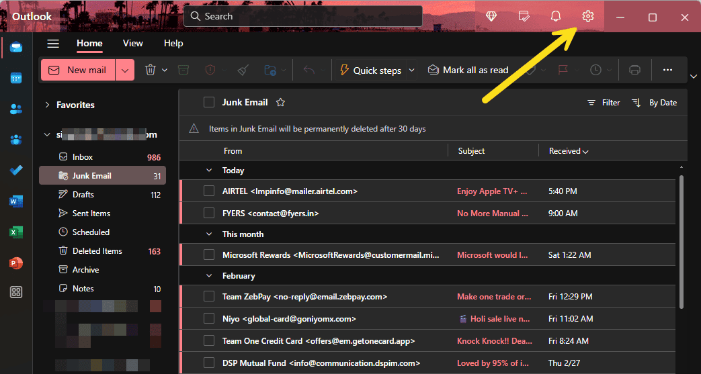
Task: Launch Word from the sidebar
Action: click(17, 201)
